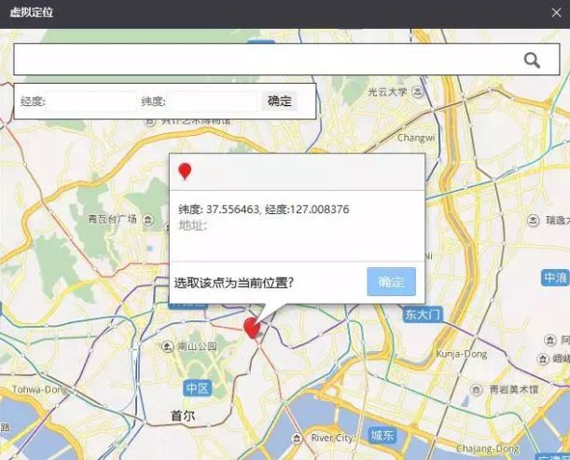570x460 pixels.
Task: Click the 首尔 city label on the map
Action: point(183,415)
